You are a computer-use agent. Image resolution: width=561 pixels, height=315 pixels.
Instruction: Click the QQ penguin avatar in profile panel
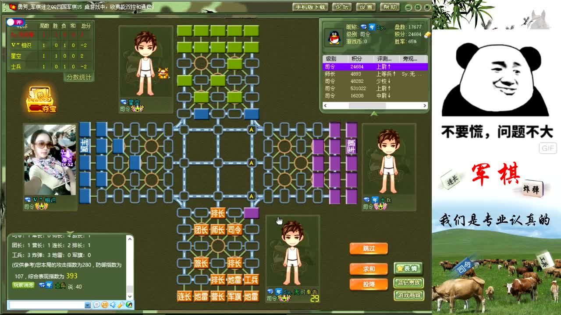pyautogui.click(x=335, y=38)
